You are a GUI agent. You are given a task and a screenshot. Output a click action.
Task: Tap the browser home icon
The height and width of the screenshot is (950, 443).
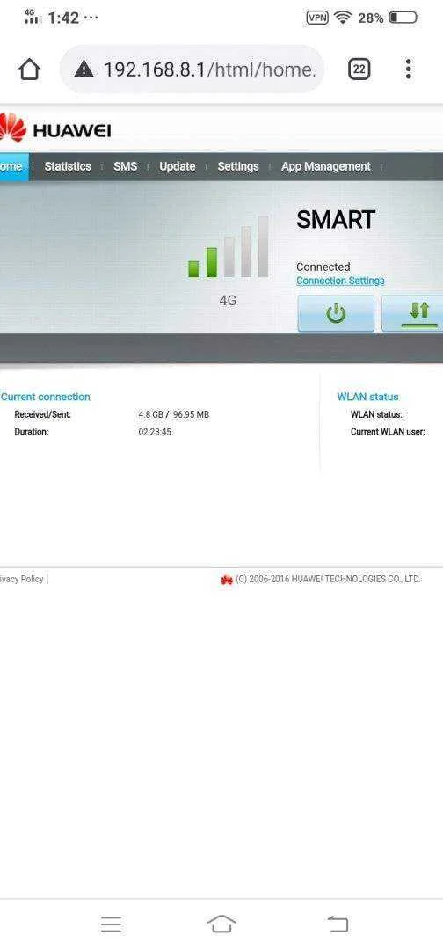pos(29,69)
